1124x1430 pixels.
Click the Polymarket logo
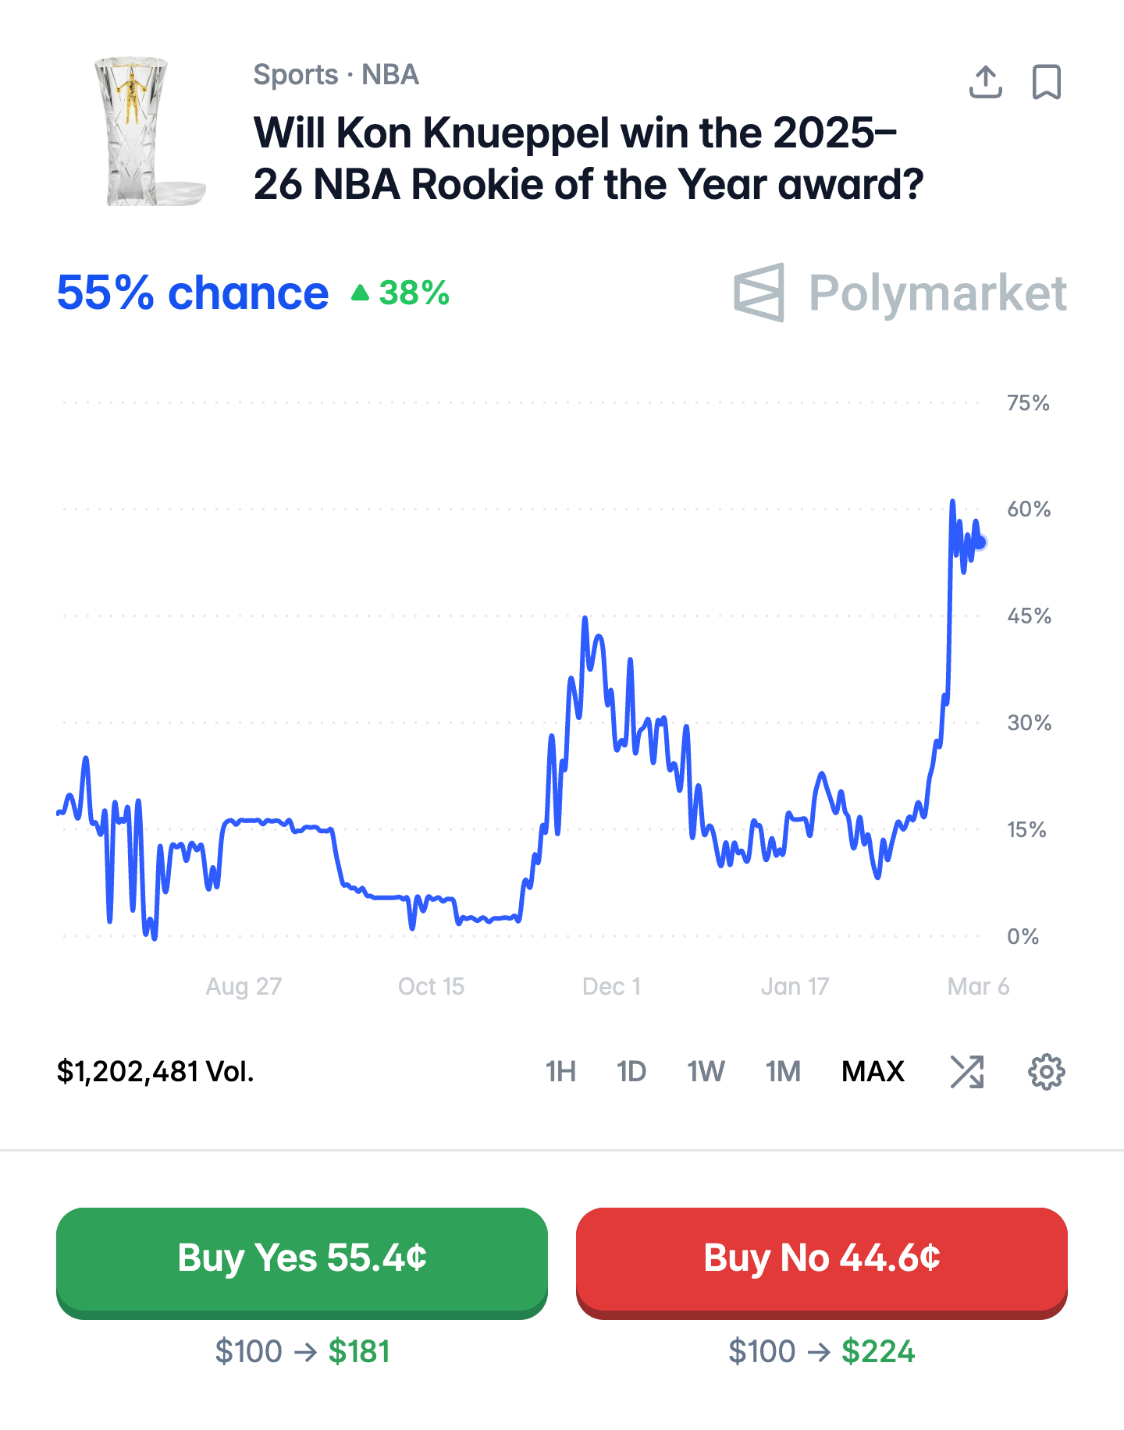(900, 293)
